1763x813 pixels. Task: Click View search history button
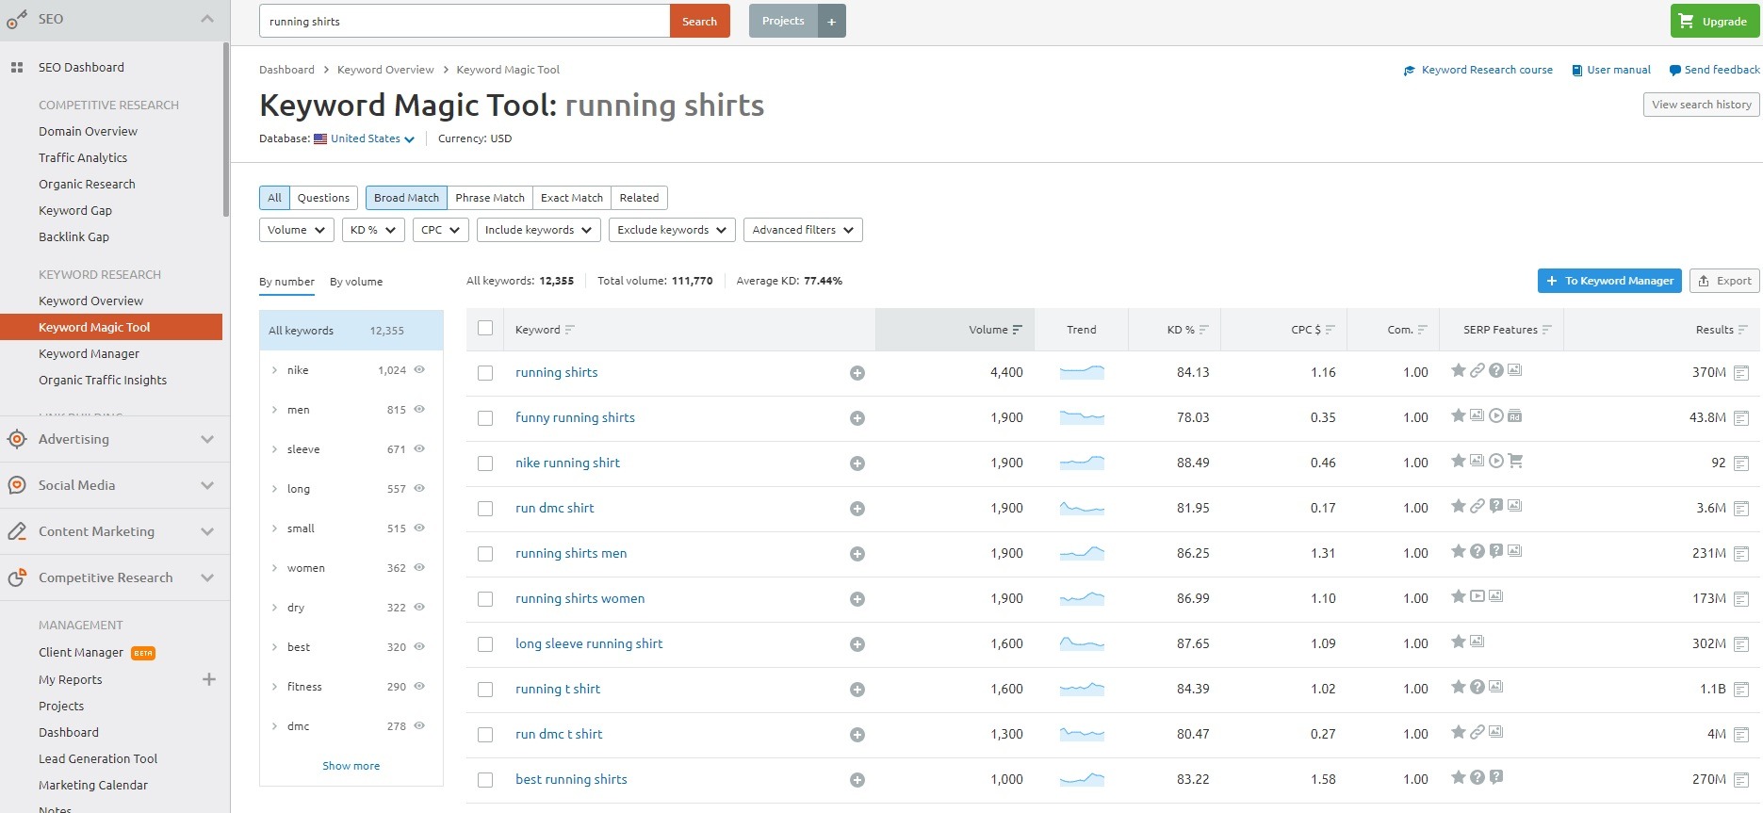[x=1702, y=105]
